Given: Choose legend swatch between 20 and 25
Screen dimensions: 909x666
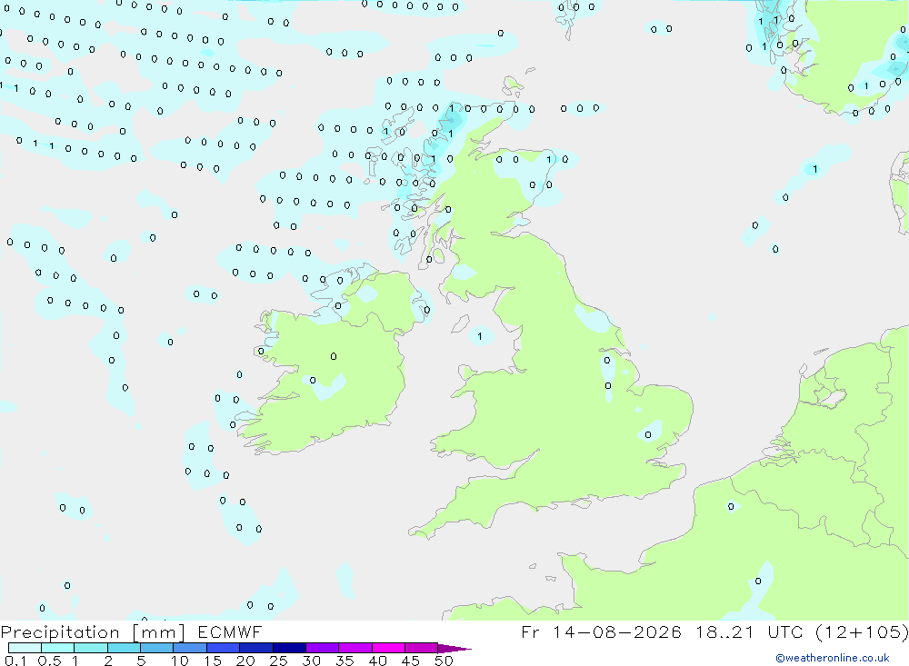Looking at the screenshot, I should [x=255, y=648].
